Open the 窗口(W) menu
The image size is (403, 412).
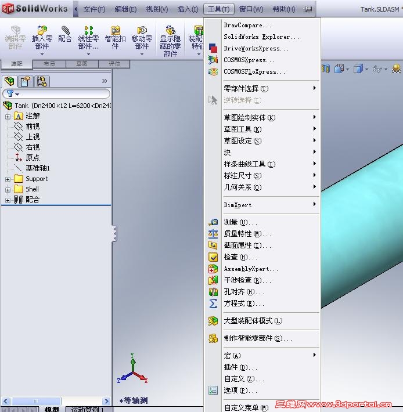coord(251,9)
